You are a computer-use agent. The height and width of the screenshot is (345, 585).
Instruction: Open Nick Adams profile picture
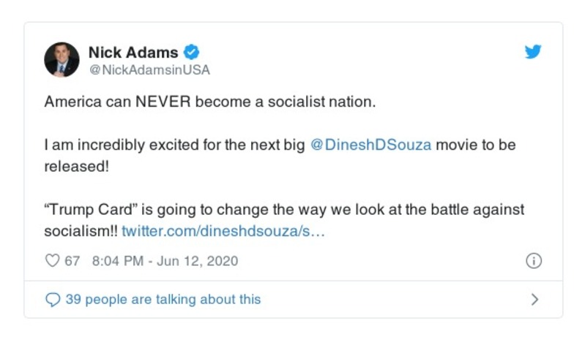(62, 60)
